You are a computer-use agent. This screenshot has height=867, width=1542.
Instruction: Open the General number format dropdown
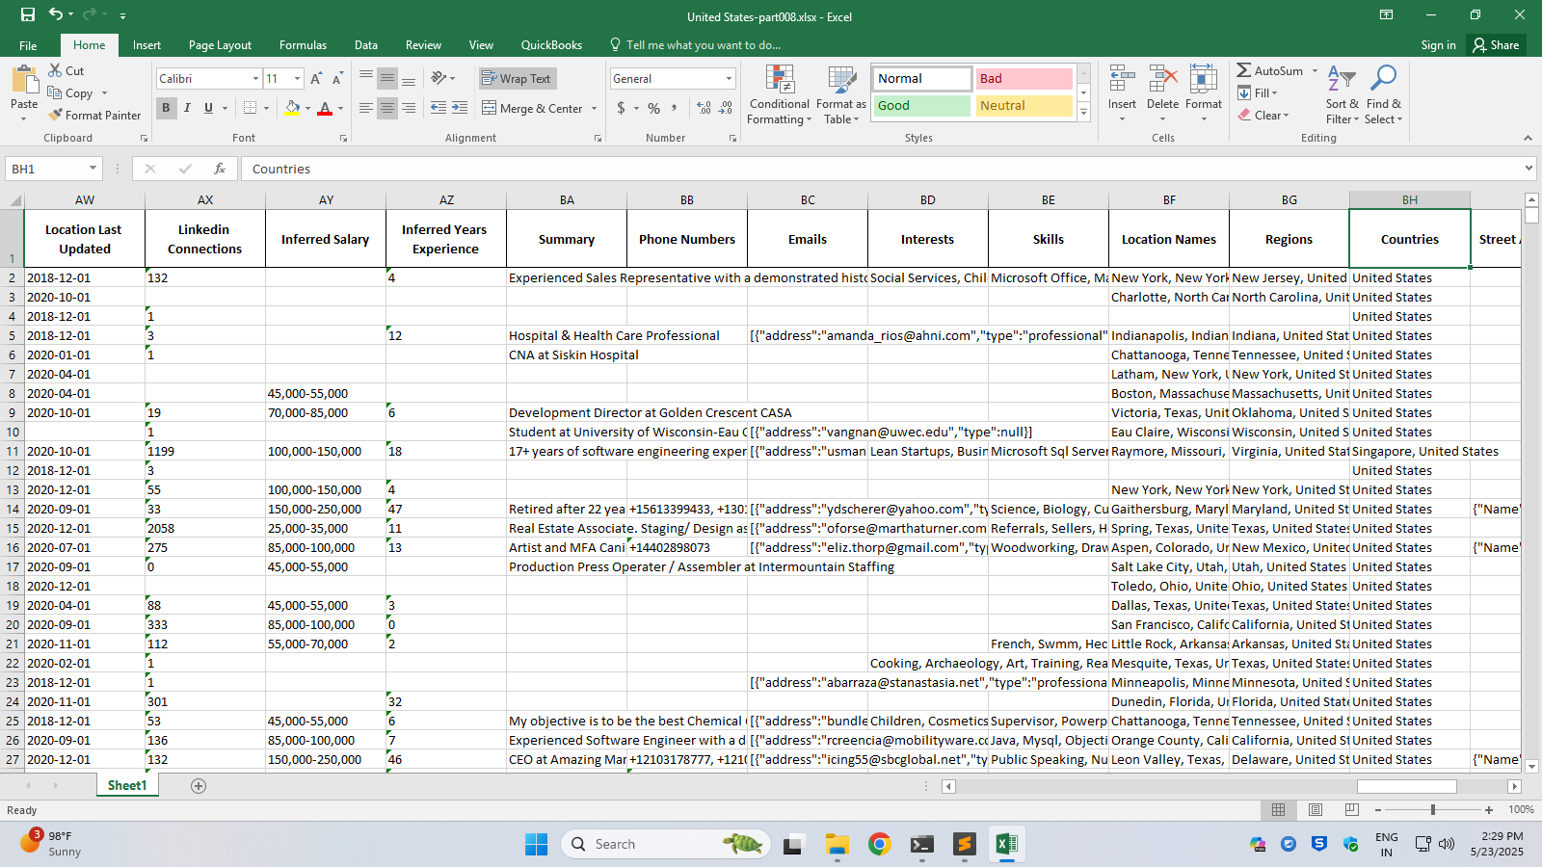(x=729, y=79)
